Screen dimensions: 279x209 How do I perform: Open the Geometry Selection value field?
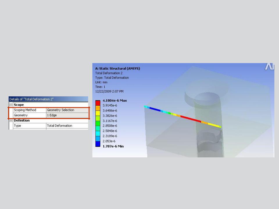(67, 110)
